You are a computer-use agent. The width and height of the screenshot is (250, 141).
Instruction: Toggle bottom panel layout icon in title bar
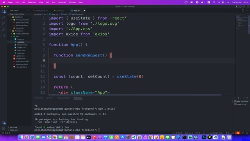pos(240,7)
